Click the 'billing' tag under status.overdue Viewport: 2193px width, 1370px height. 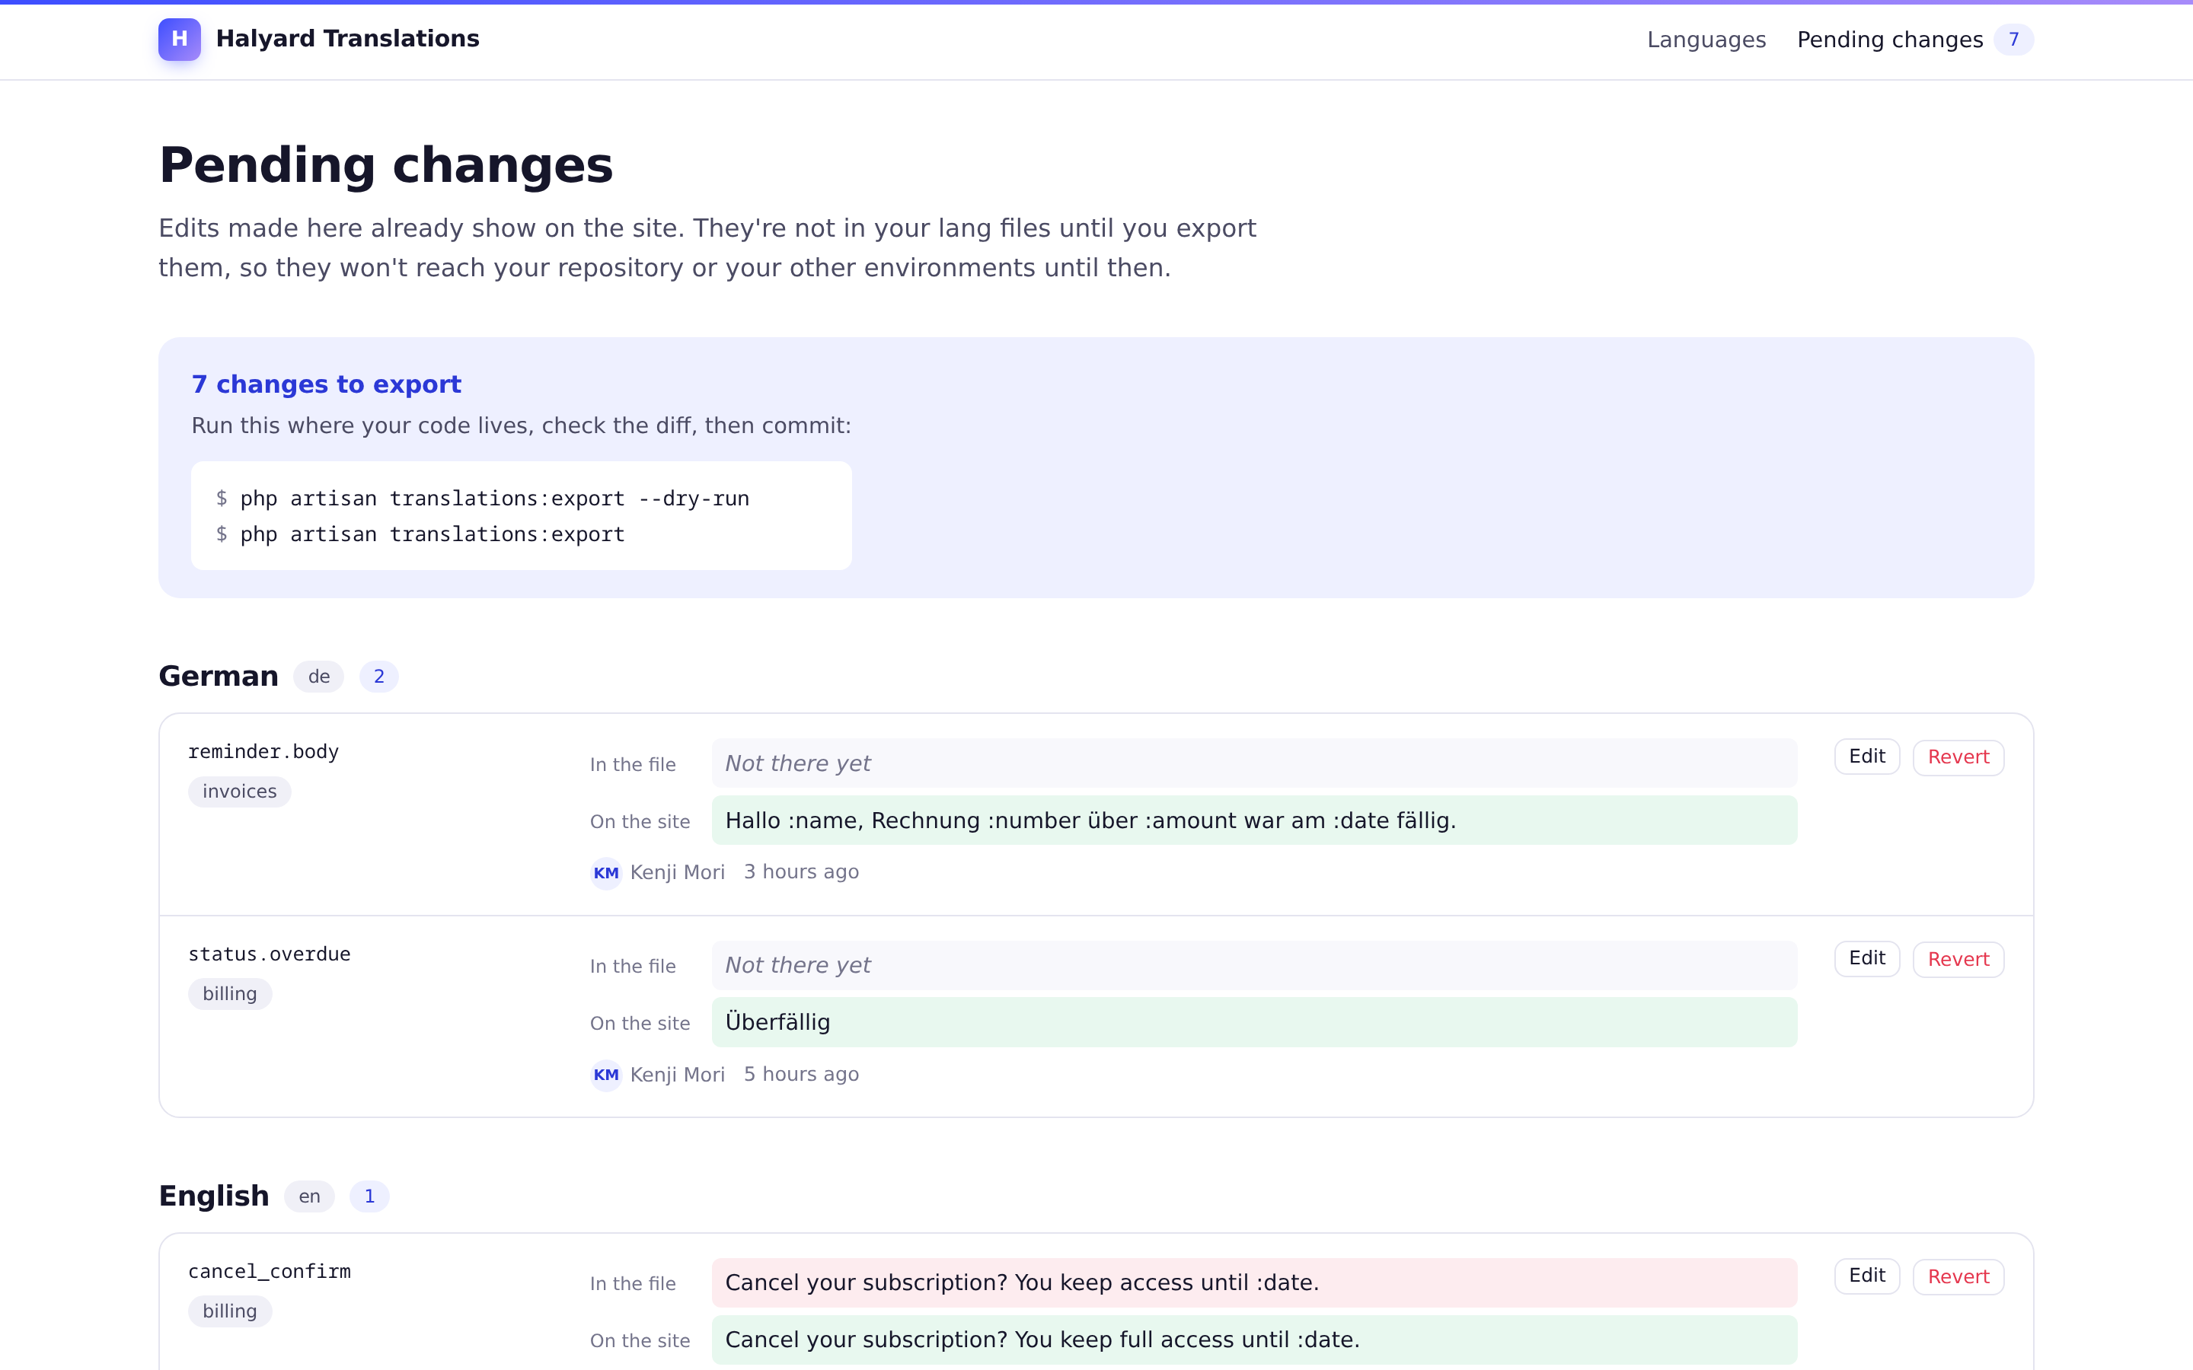229,994
